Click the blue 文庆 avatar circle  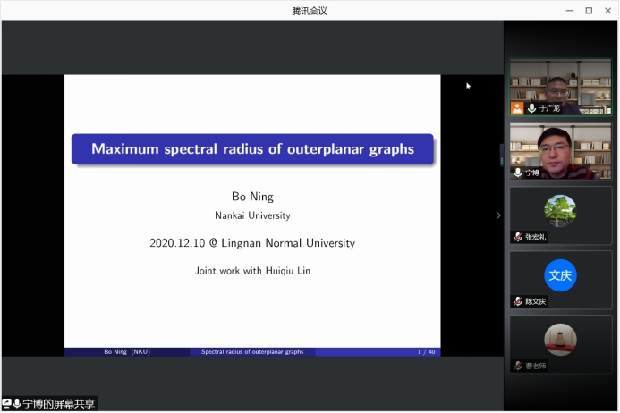point(560,274)
